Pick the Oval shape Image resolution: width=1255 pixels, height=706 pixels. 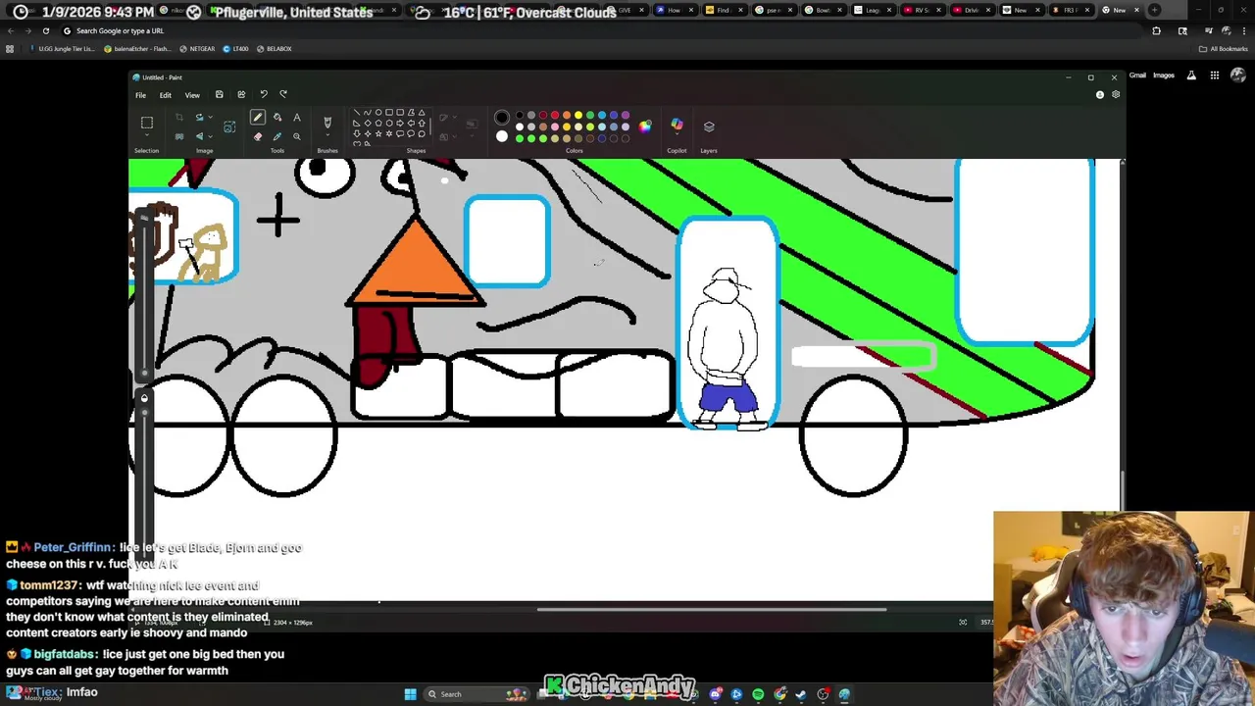coord(377,112)
